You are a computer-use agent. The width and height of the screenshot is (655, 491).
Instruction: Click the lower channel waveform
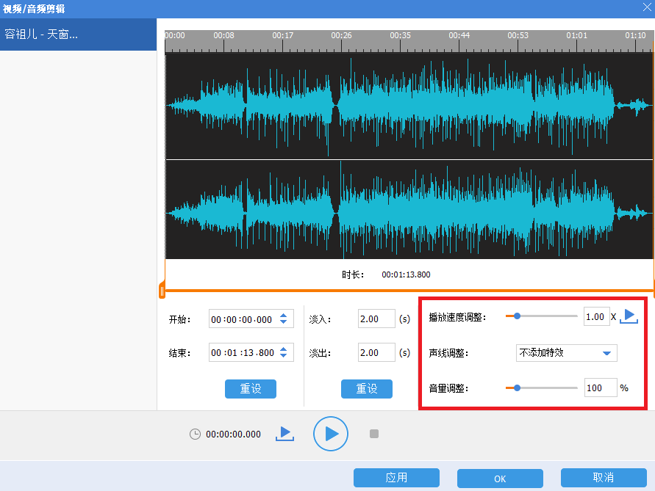tap(409, 210)
